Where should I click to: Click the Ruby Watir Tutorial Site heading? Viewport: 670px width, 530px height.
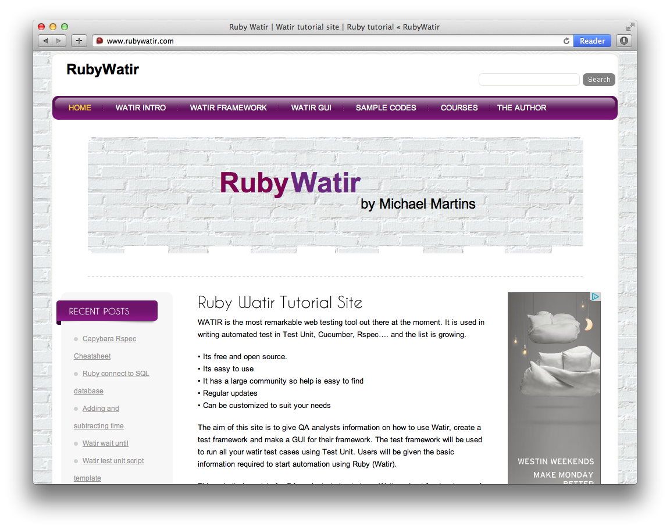[x=280, y=302]
